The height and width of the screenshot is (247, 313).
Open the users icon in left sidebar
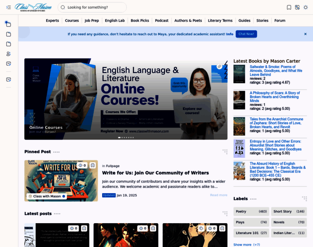(8, 54)
